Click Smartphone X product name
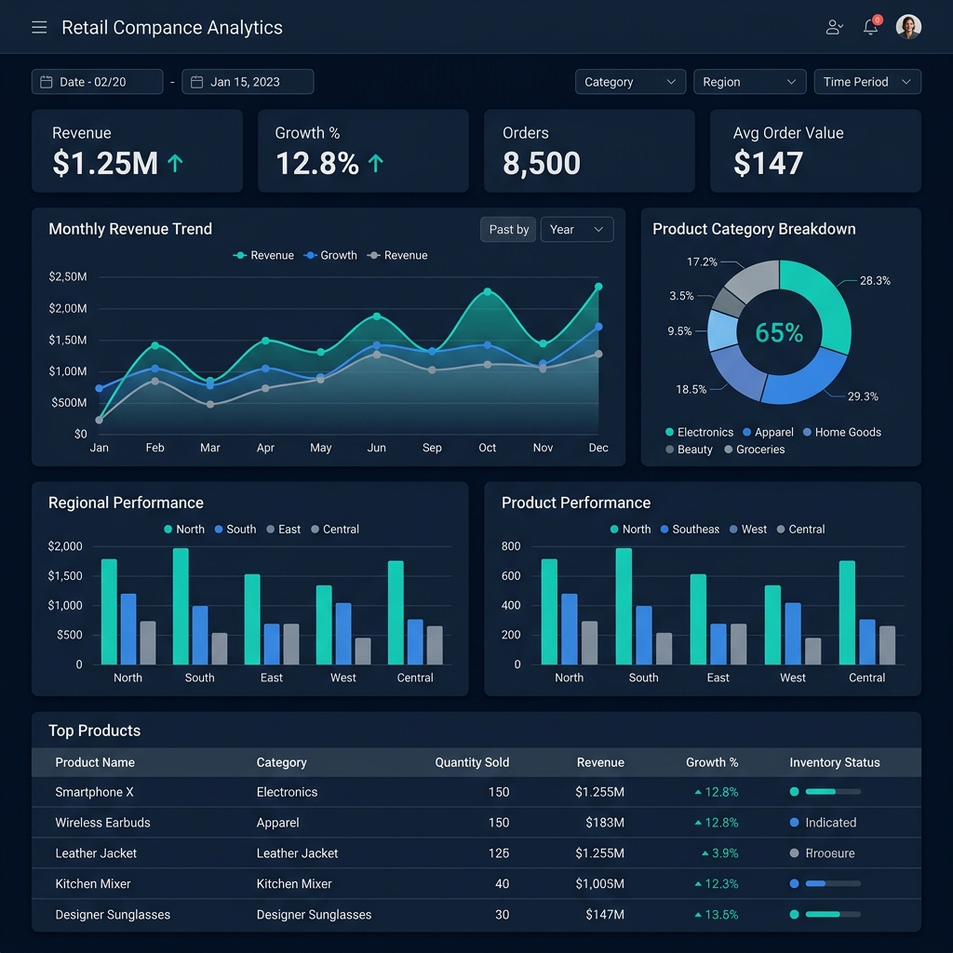Viewport: 953px width, 953px height. pyautogui.click(x=94, y=792)
